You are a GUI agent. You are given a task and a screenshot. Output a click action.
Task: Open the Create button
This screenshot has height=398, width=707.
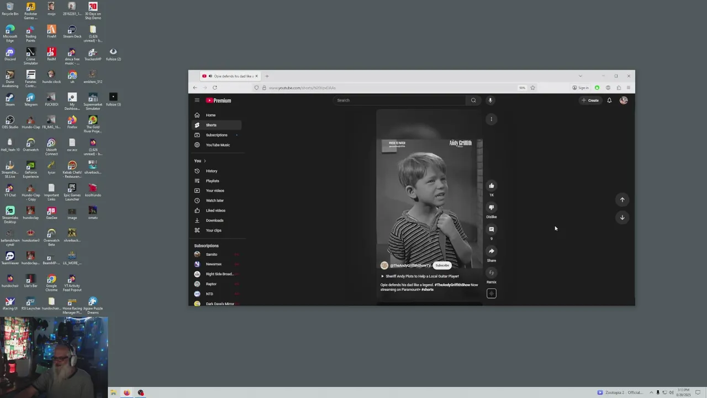tap(590, 100)
